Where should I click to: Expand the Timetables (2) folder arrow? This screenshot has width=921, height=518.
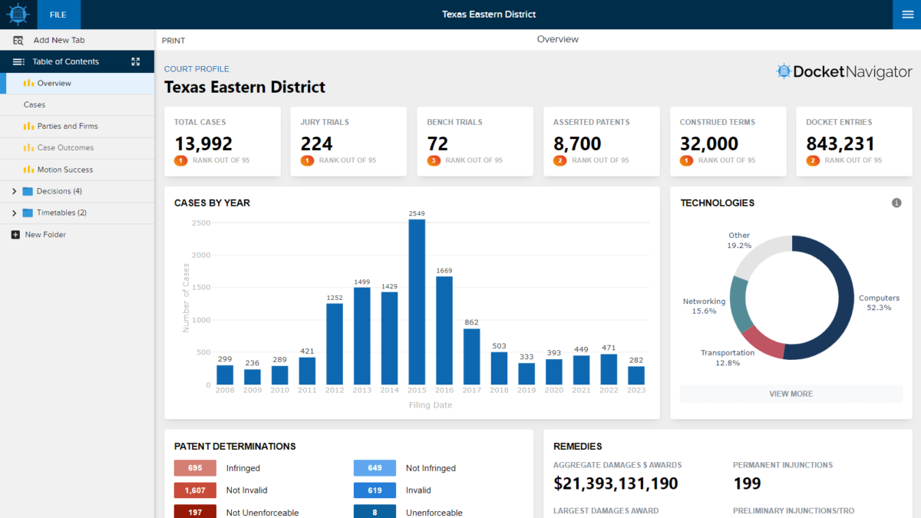pyautogui.click(x=14, y=213)
